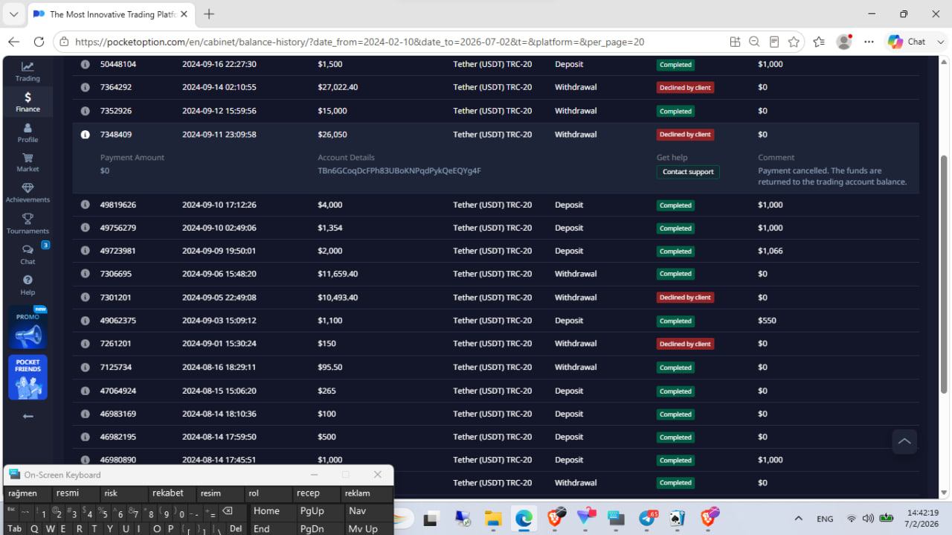This screenshot has height=535, width=952.
Task: Open Help question mark icon
Action: [28, 285]
